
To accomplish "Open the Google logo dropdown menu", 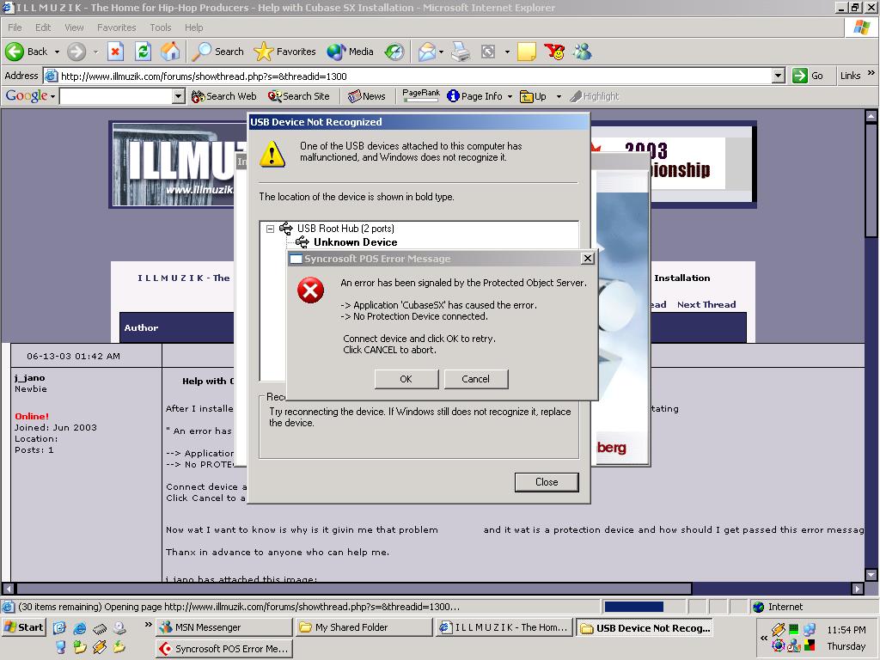I will pyautogui.click(x=52, y=96).
